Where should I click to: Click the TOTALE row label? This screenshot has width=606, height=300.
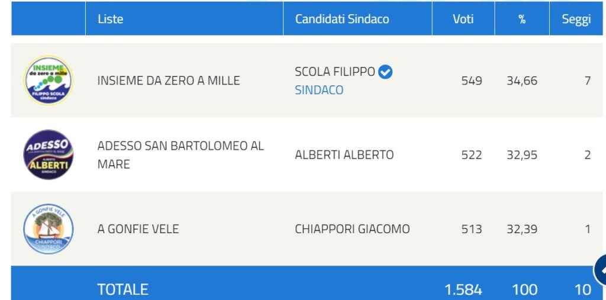(x=123, y=289)
